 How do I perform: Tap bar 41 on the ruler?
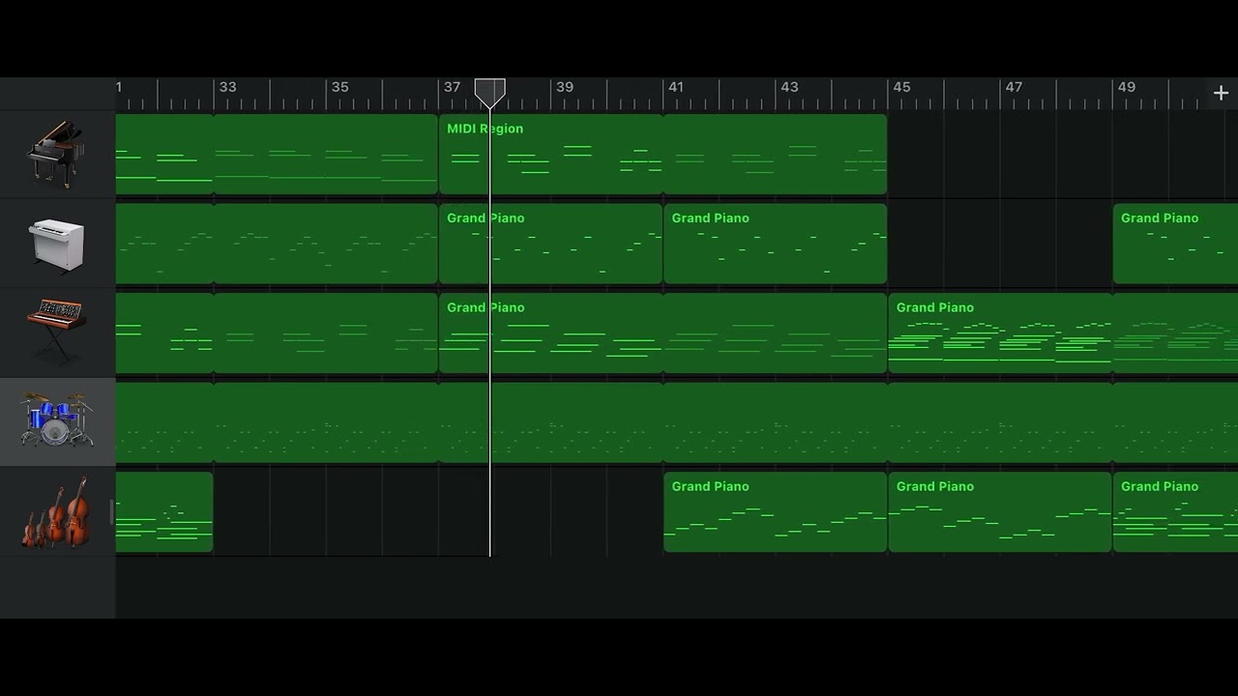[x=676, y=87]
